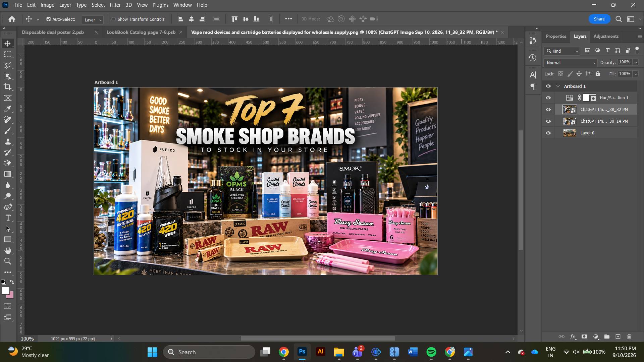Click the Share button
The width and height of the screenshot is (644, 362).
(599, 19)
